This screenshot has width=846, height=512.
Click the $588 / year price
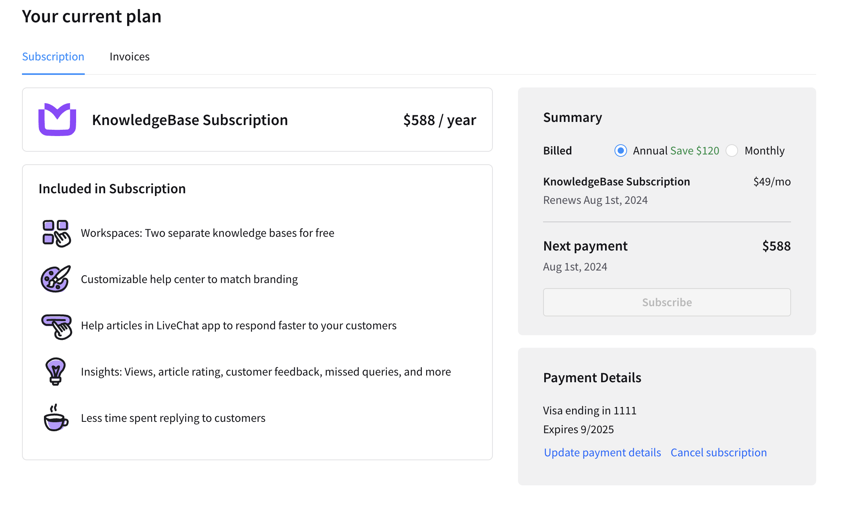[439, 120]
